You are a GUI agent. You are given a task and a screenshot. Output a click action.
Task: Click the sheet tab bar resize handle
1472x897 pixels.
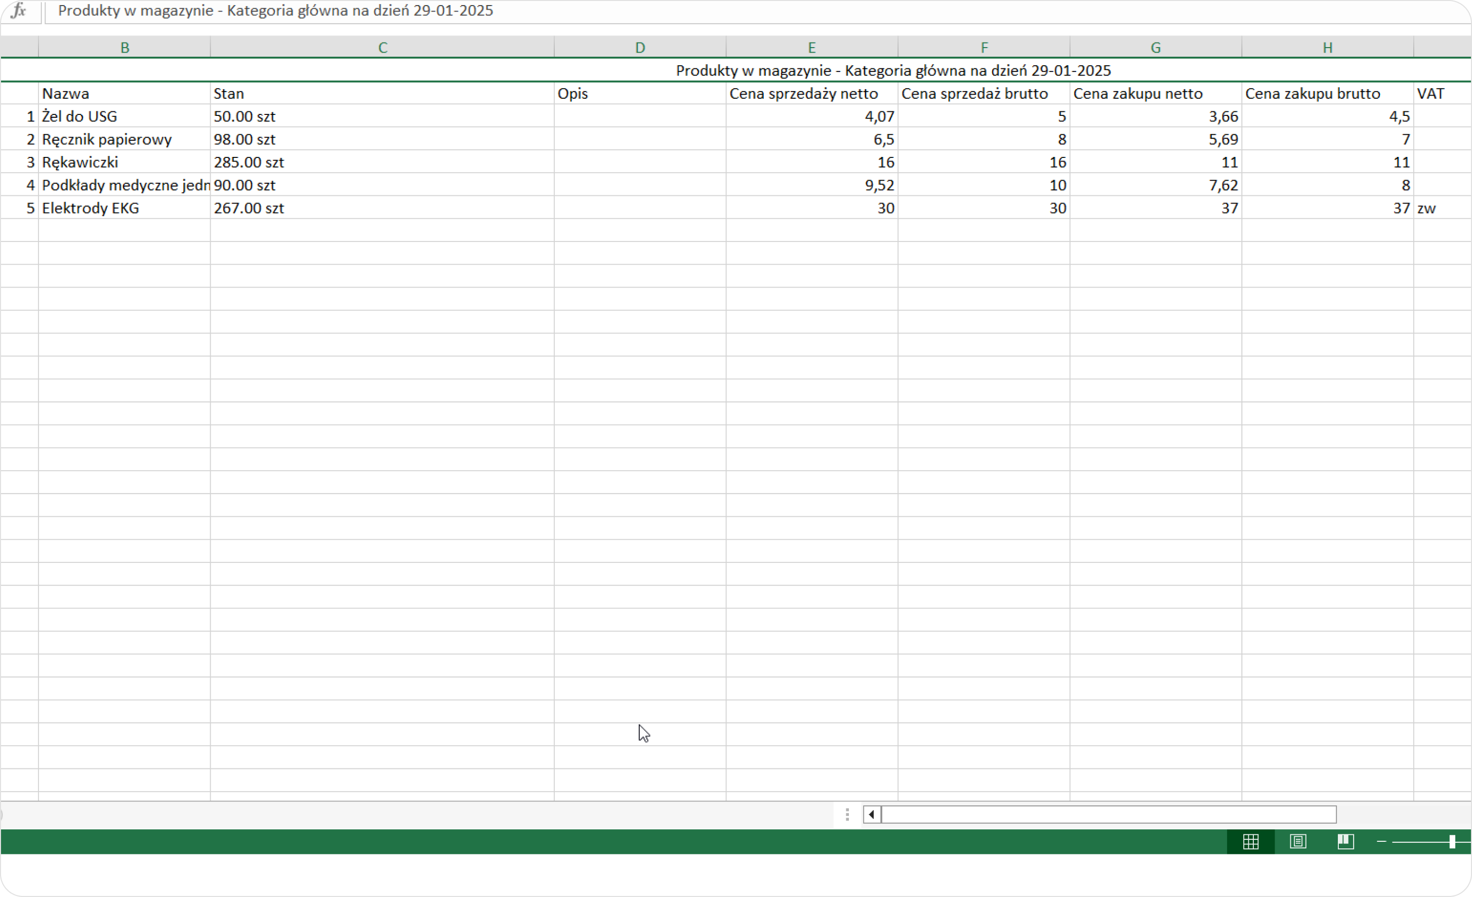coord(847,814)
